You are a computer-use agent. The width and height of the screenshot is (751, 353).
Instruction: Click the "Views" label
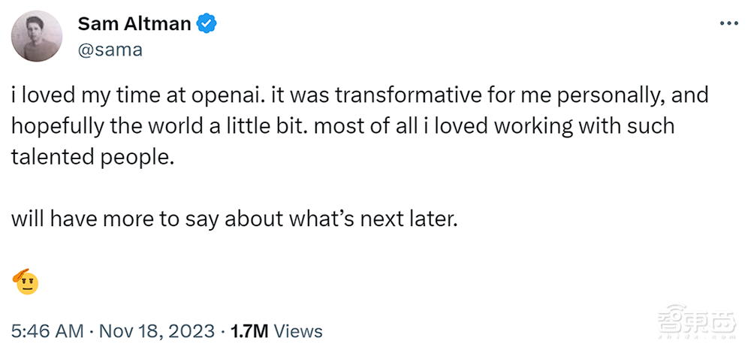pyautogui.click(x=299, y=330)
